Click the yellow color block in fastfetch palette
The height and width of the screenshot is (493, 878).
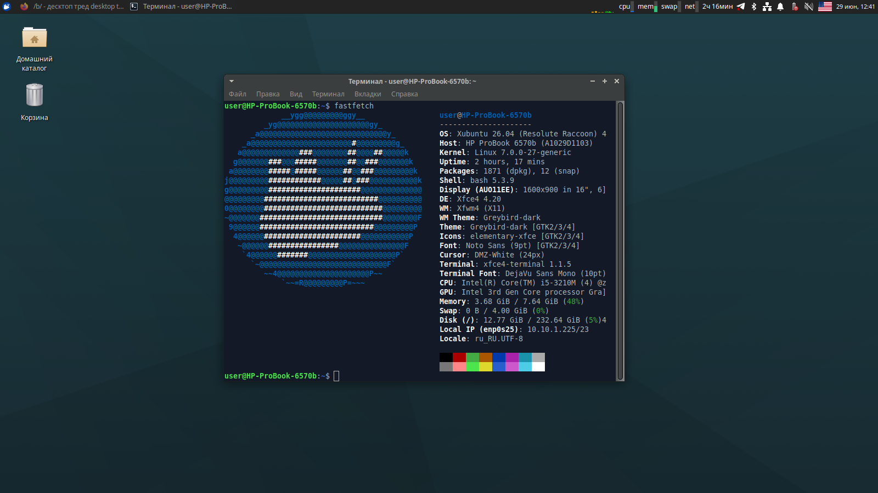point(486,367)
